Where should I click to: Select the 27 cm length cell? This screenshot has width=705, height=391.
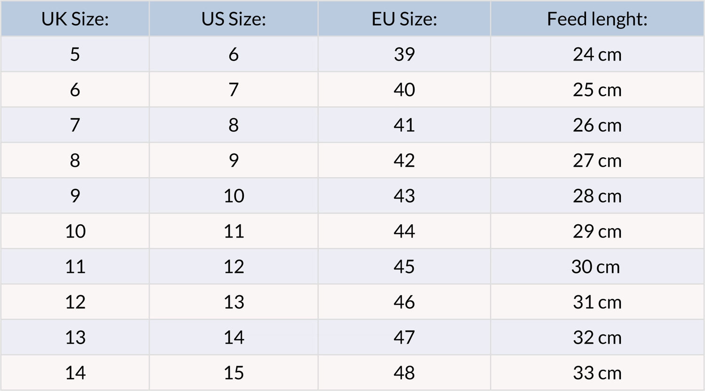coord(597,161)
